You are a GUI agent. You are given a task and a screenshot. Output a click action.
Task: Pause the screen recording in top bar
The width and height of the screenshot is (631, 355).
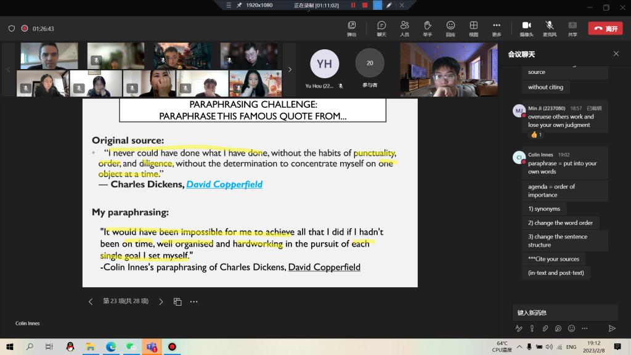coord(353,5)
